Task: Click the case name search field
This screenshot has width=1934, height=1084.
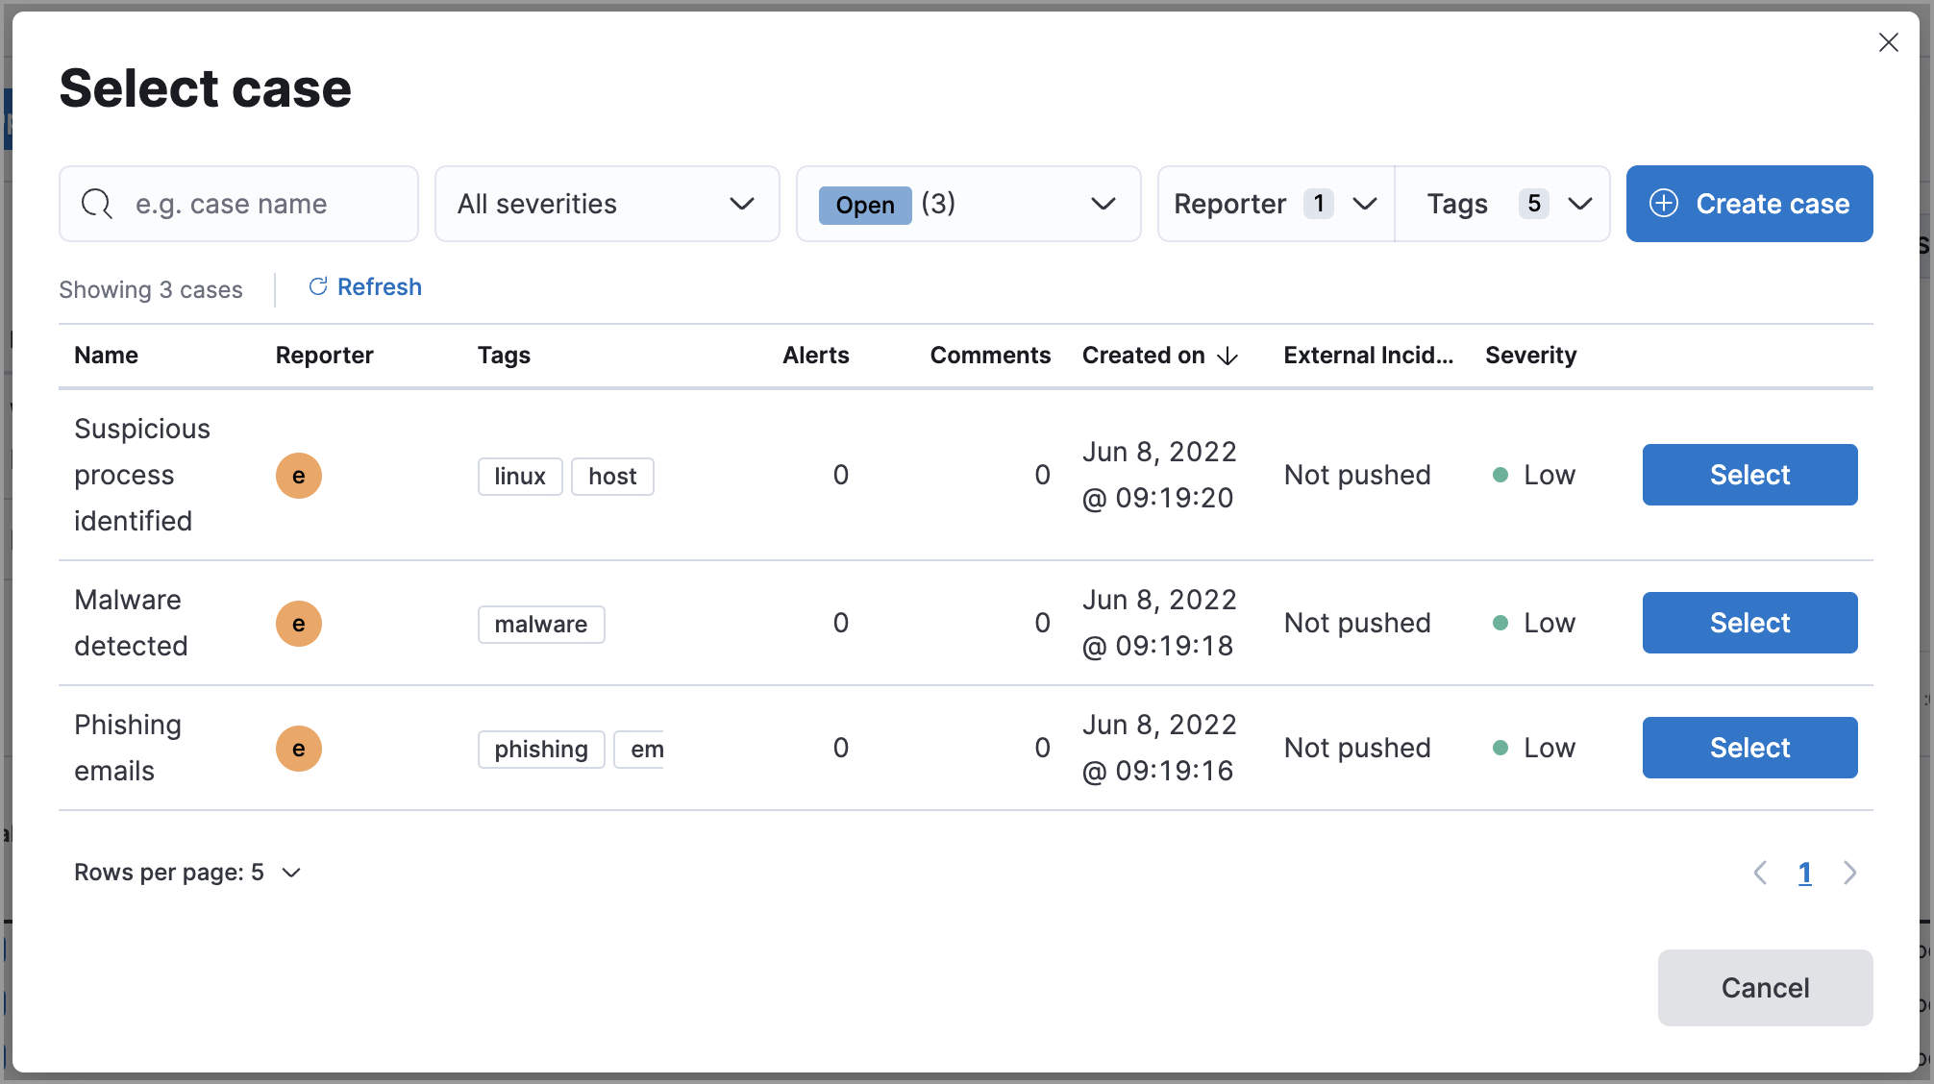Action: (x=269, y=204)
